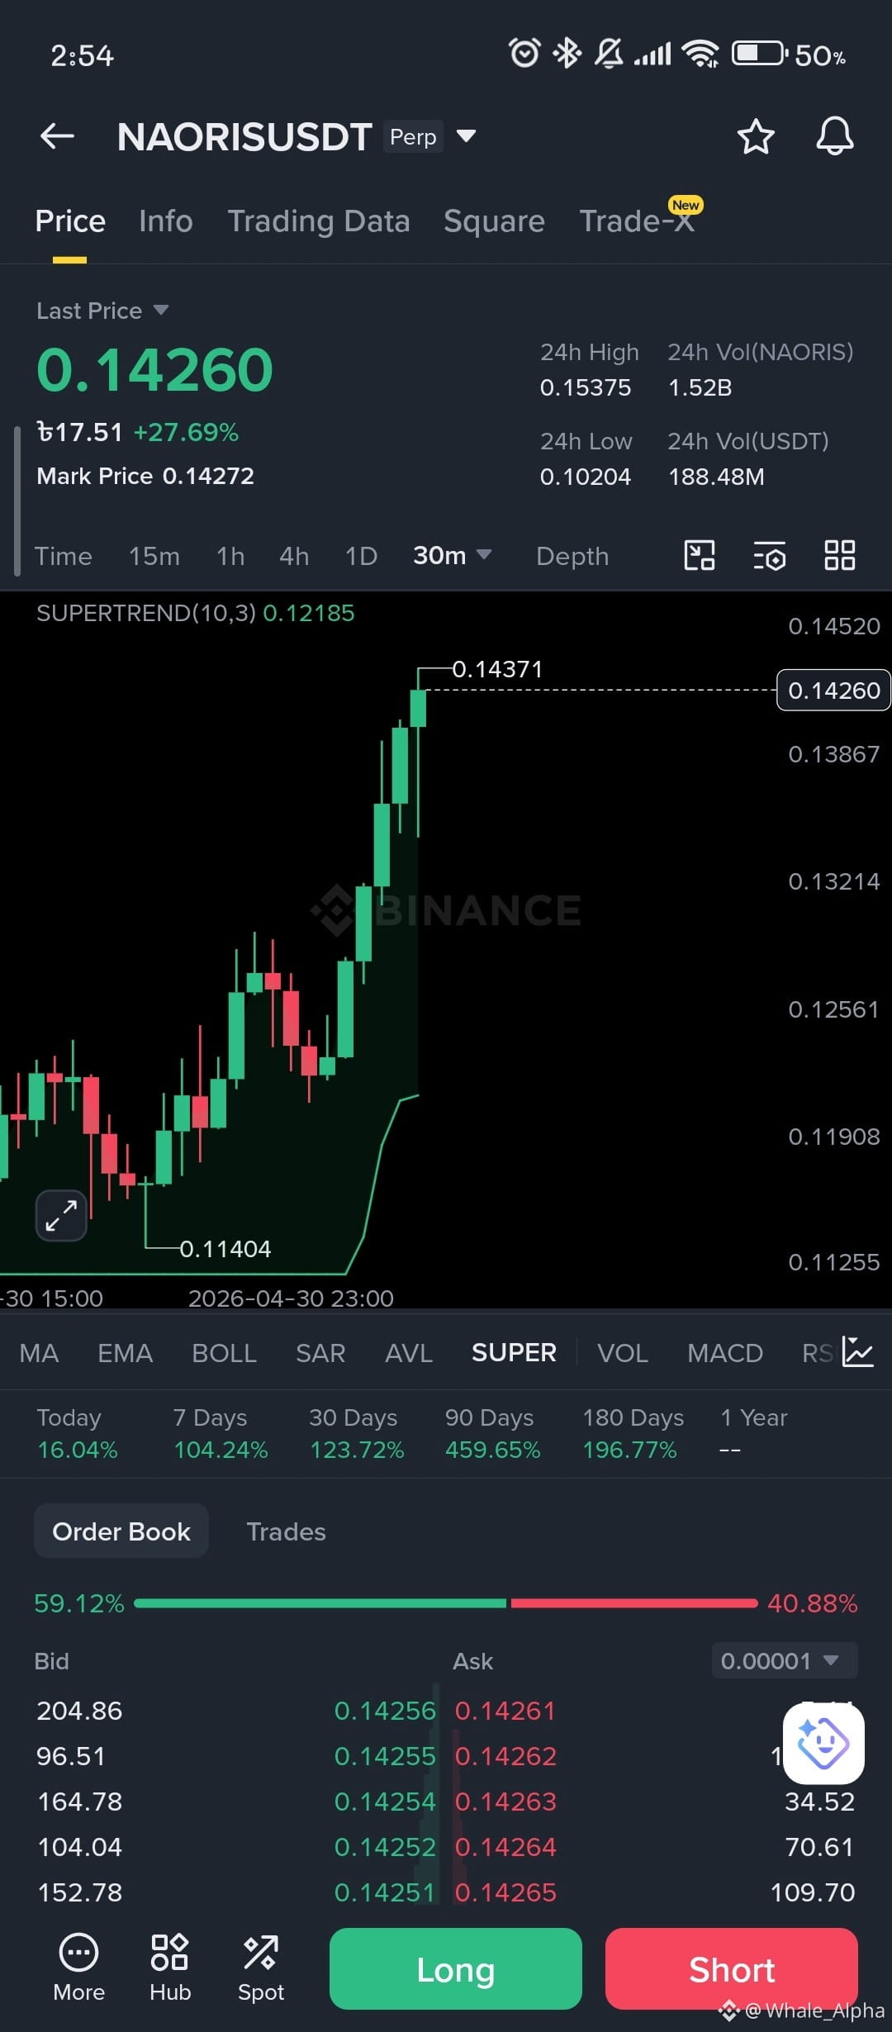Tap the Short button

pyautogui.click(x=732, y=1968)
